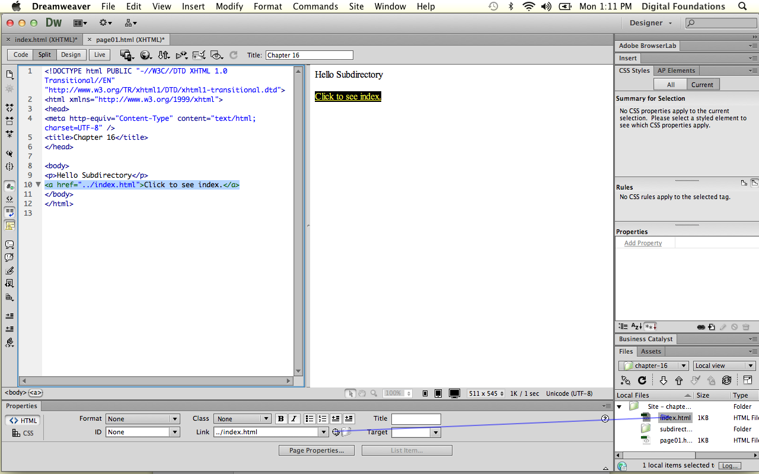Open the Multiscreen Preview icon

(126, 55)
